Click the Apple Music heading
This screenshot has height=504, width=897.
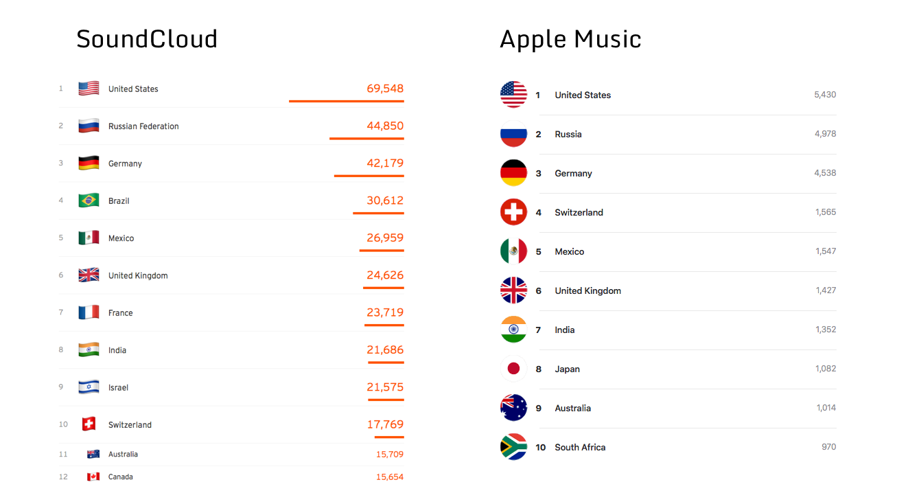[570, 40]
